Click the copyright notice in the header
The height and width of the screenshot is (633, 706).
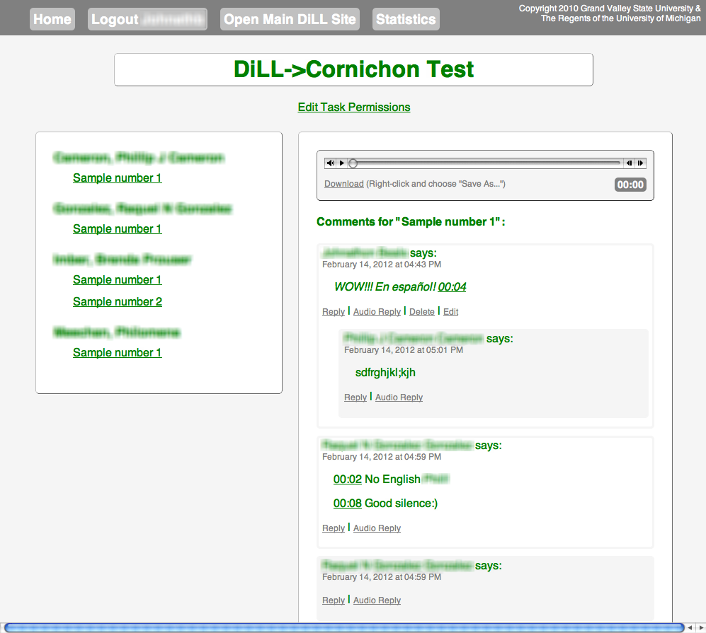click(x=610, y=13)
